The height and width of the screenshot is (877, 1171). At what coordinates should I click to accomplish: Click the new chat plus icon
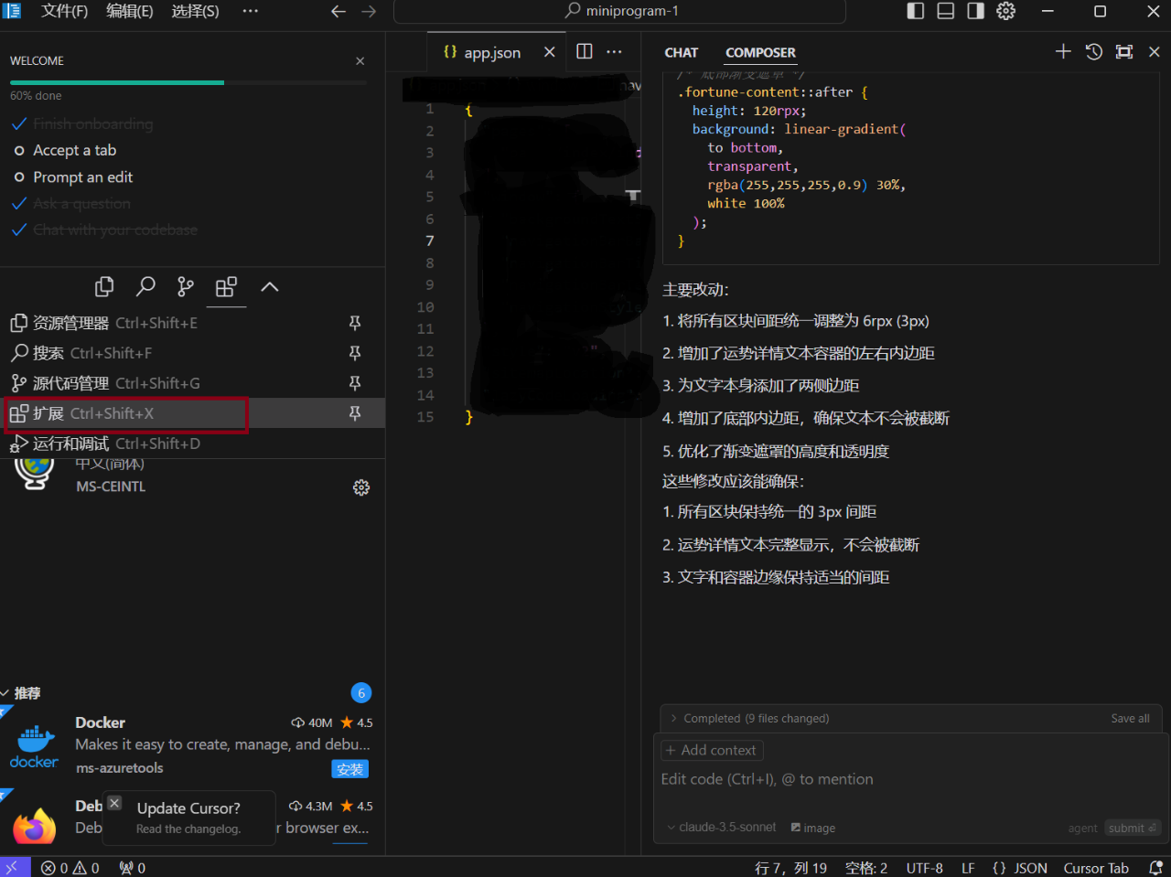(x=1062, y=52)
